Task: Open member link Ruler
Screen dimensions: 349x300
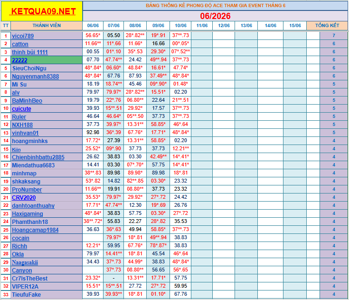Action: click(19, 117)
